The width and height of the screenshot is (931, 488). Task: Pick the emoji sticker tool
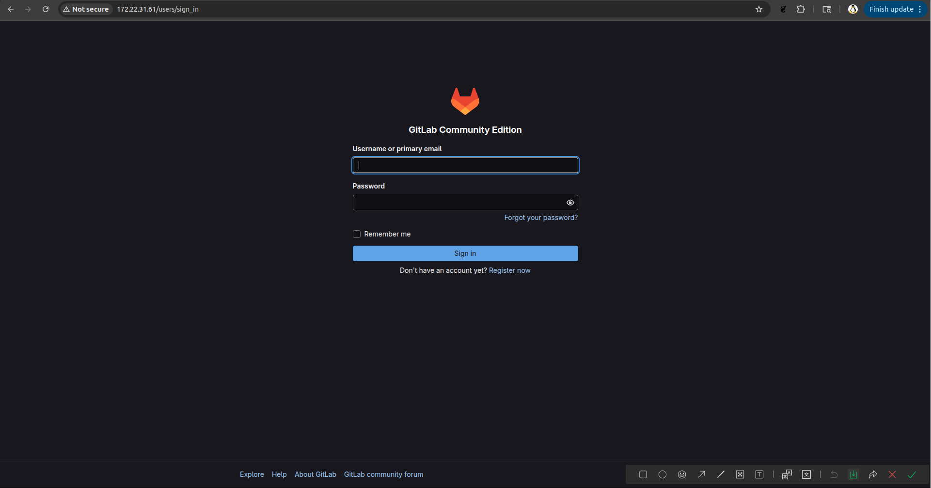tap(682, 474)
